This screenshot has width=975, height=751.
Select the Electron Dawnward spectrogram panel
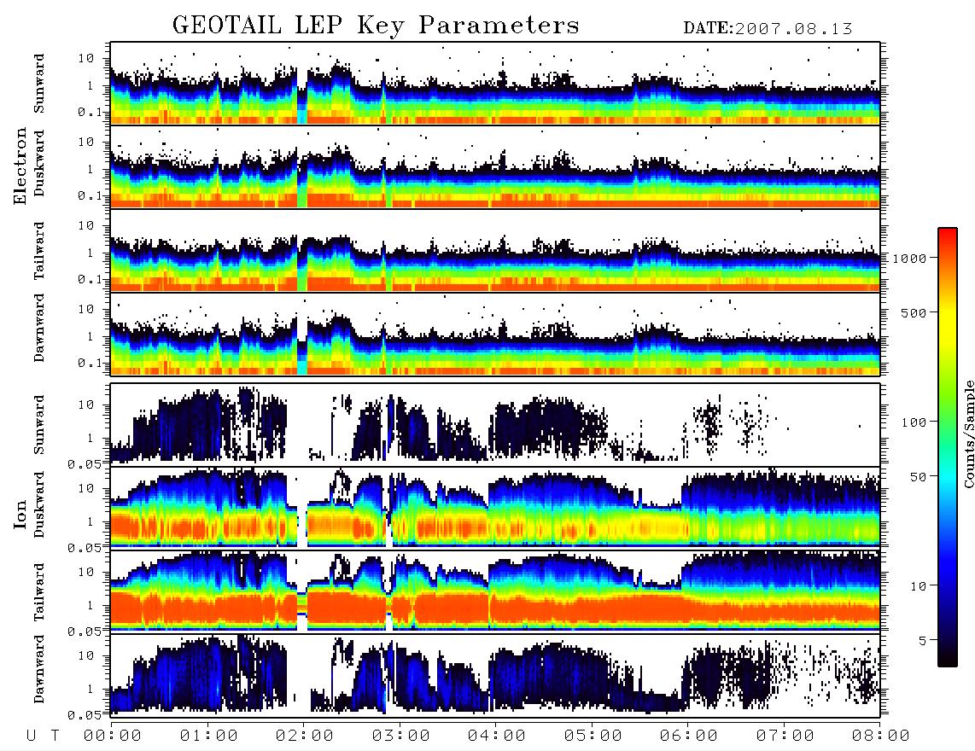[495, 335]
